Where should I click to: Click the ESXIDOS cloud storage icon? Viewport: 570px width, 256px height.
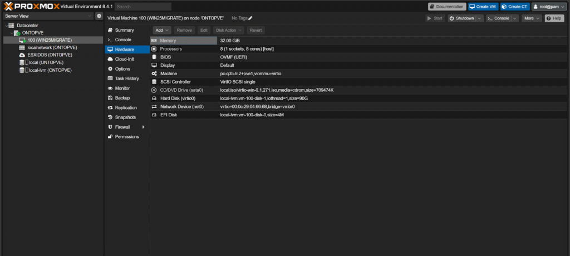[22, 55]
